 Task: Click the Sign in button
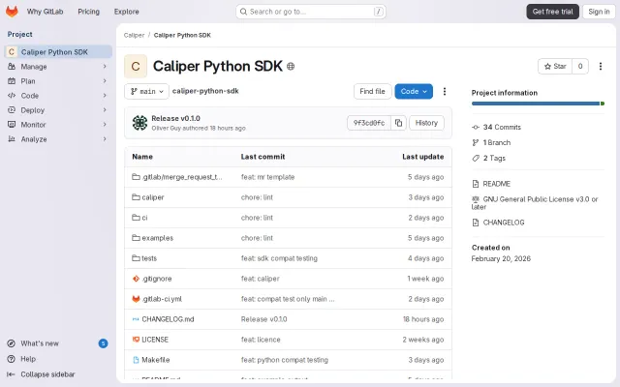pos(599,12)
